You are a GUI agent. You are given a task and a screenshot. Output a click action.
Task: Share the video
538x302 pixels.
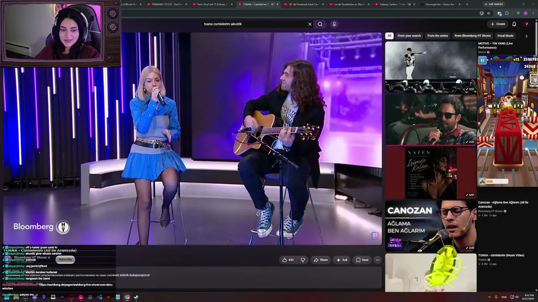(x=321, y=260)
